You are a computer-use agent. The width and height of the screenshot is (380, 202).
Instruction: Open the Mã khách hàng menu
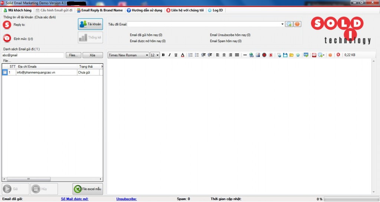click(x=17, y=10)
